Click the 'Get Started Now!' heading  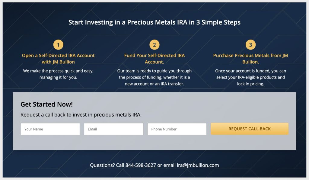tap(46, 104)
